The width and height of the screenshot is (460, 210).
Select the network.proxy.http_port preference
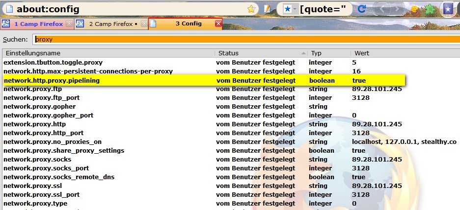click(x=43, y=133)
